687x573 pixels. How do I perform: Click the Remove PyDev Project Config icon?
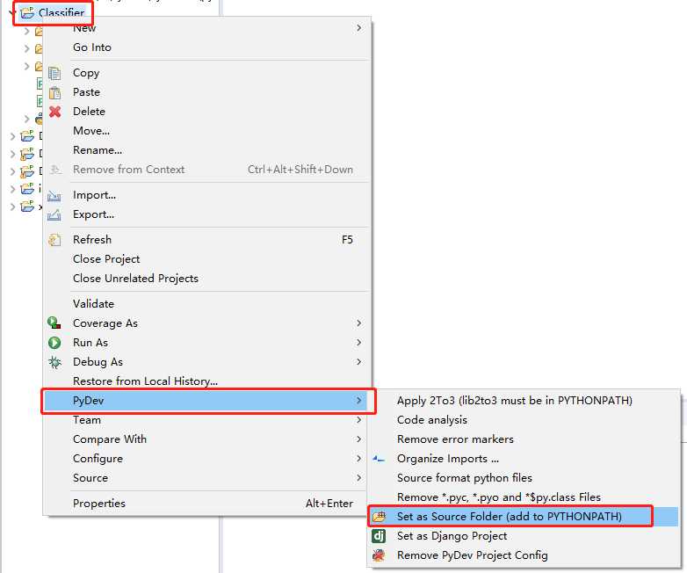point(379,555)
